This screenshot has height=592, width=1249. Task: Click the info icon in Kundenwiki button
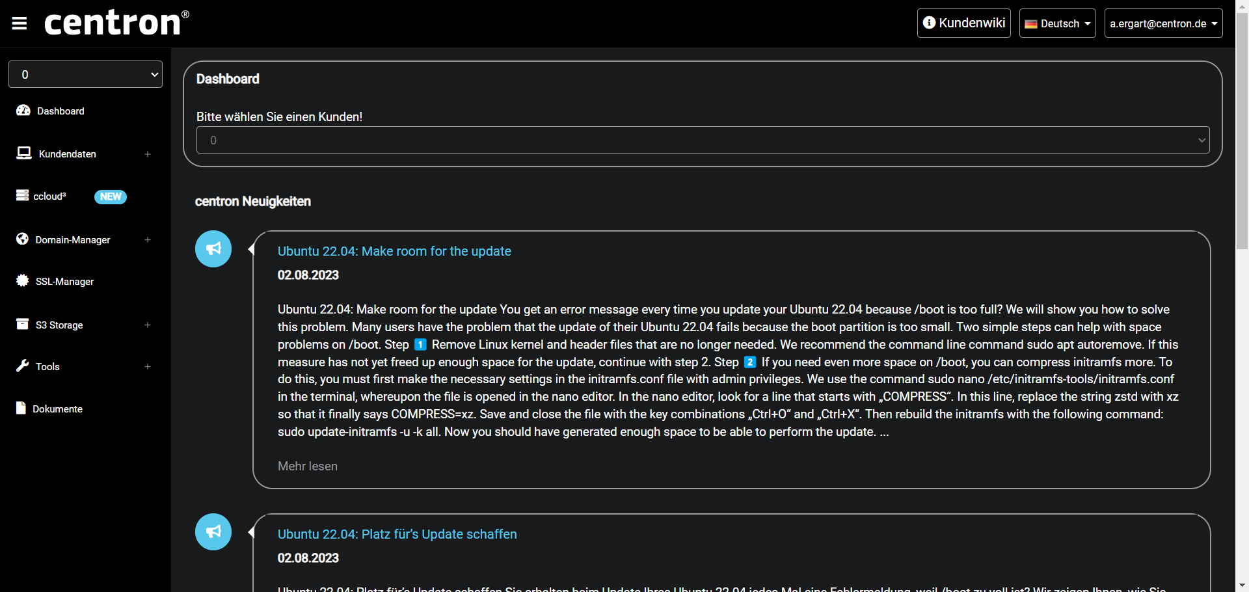[930, 23]
